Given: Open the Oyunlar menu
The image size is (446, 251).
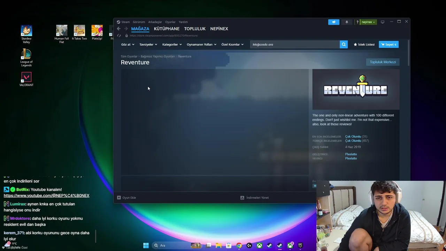Looking at the screenshot, I should [x=170, y=22].
